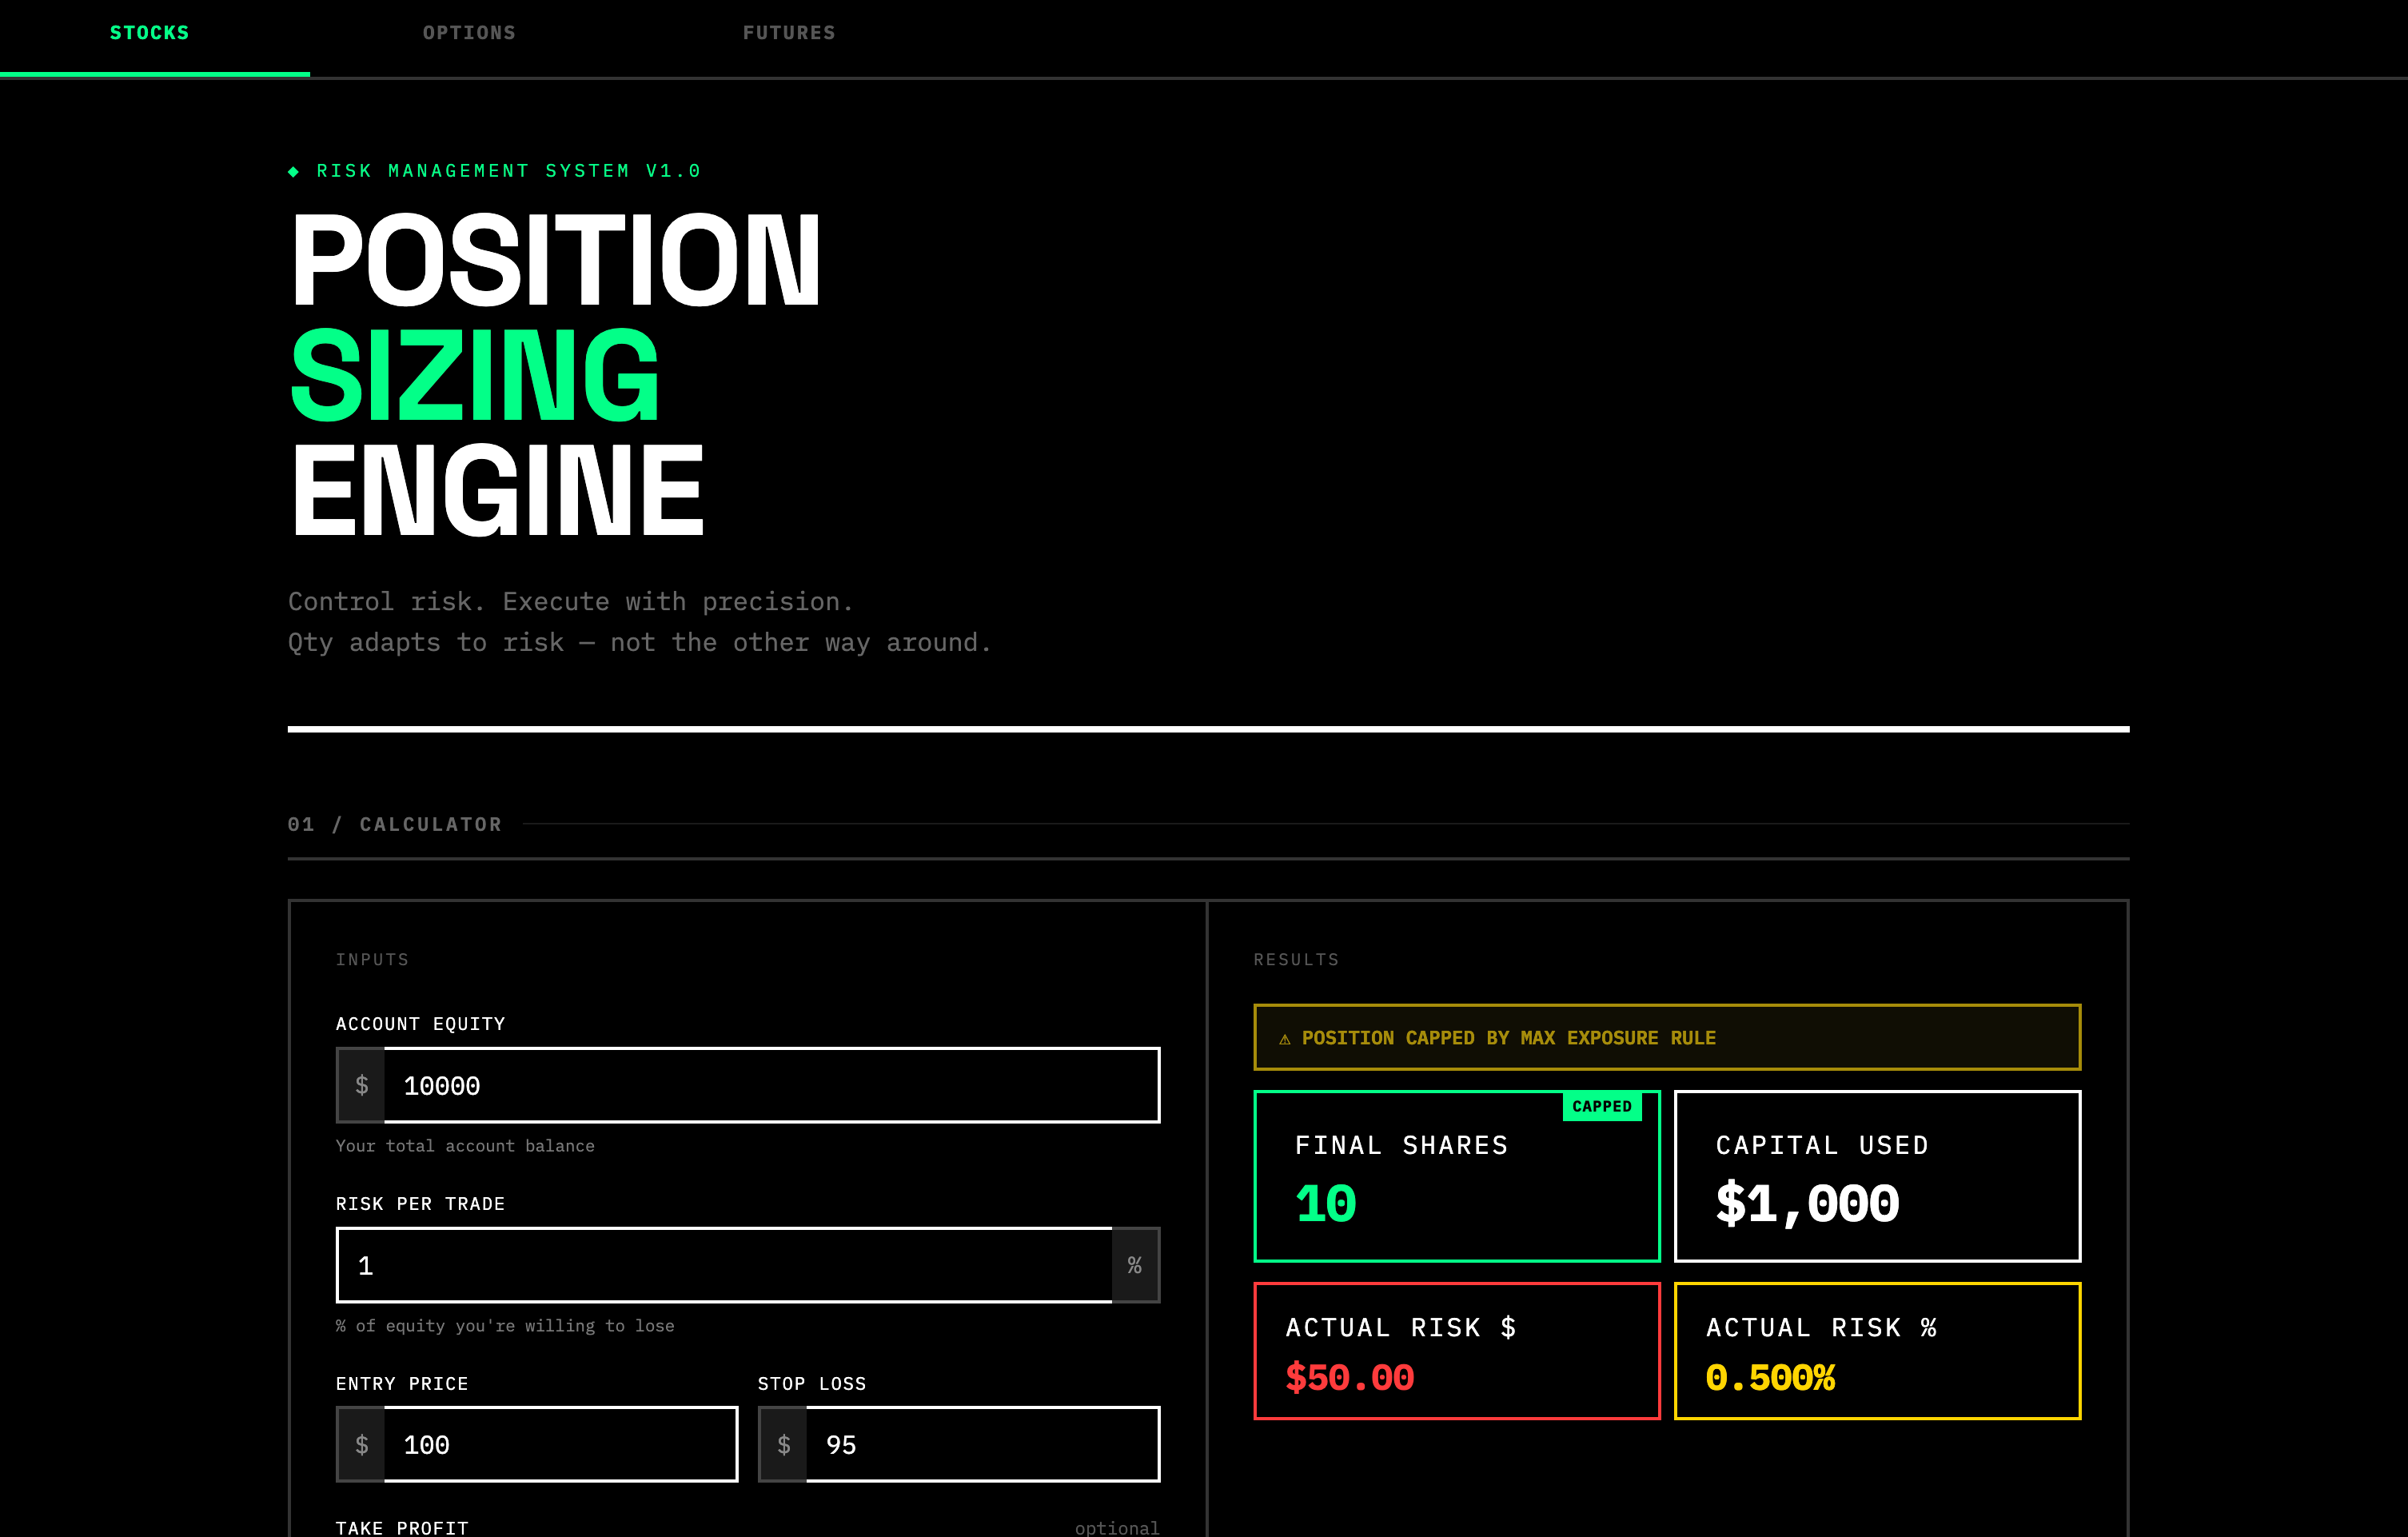Viewport: 2408px width, 1537px height.
Task: Click the Actual Risk $ card
Action: coord(1457,1350)
